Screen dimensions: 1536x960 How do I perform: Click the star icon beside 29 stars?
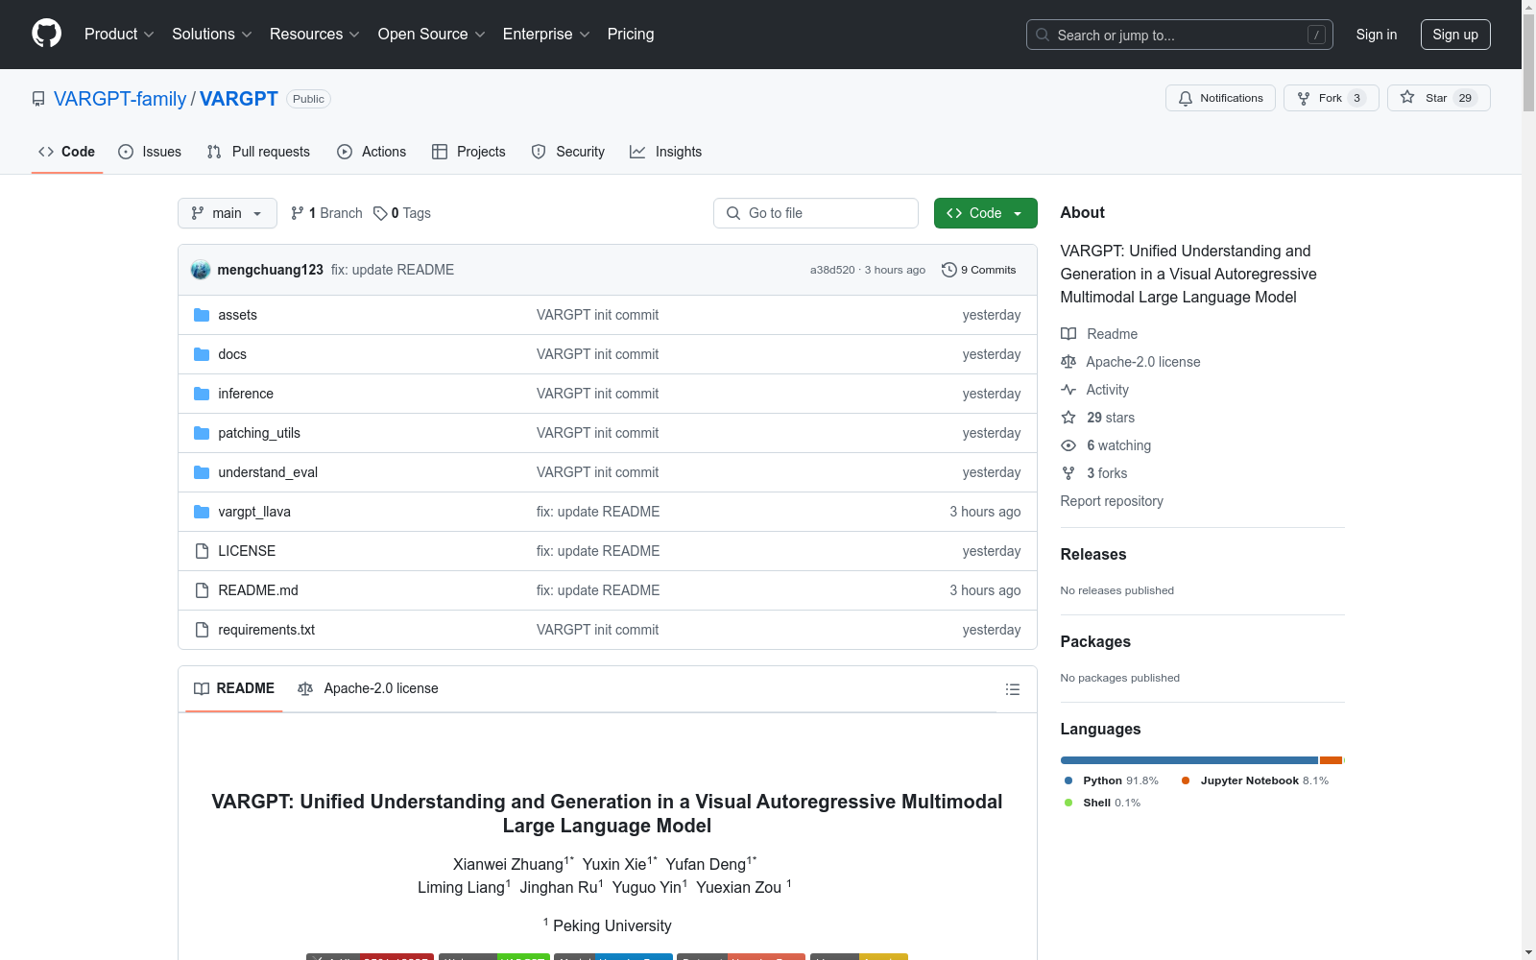click(1068, 418)
